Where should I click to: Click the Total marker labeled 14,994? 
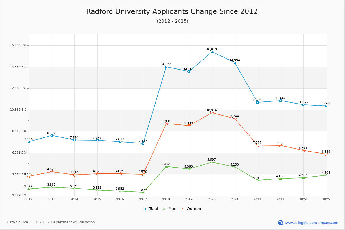(x=235, y=63)
